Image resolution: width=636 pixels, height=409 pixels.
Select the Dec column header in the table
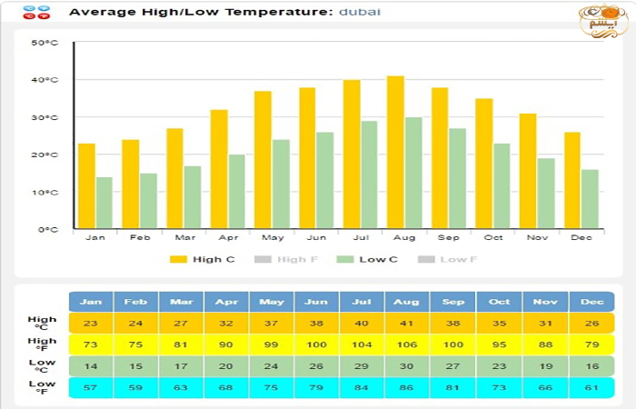pyautogui.click(x=592, y=302)
